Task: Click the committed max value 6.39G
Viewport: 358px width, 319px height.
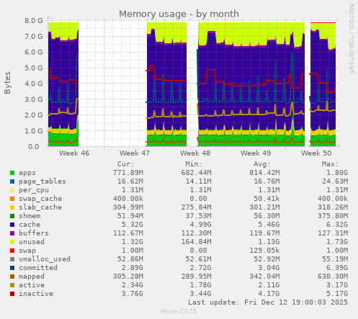Action: 337,268
